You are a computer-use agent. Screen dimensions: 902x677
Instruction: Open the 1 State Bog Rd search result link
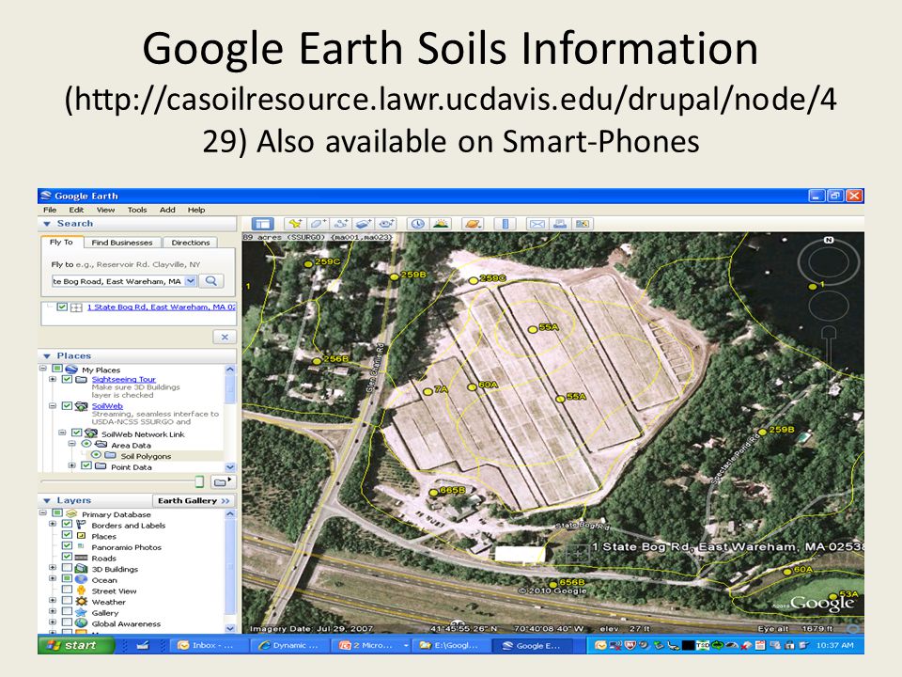(x=161, y=307)
